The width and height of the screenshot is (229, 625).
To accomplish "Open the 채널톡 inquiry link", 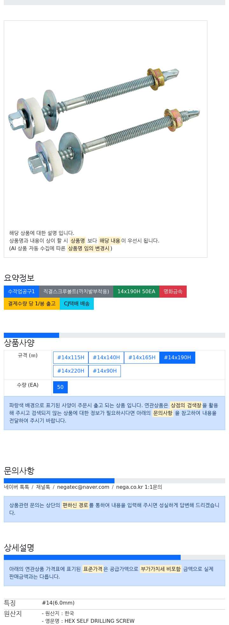I will [x=43, y=487].
